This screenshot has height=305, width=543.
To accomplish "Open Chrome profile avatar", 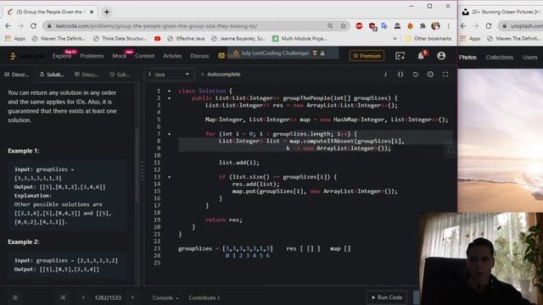I will (435, 26).
